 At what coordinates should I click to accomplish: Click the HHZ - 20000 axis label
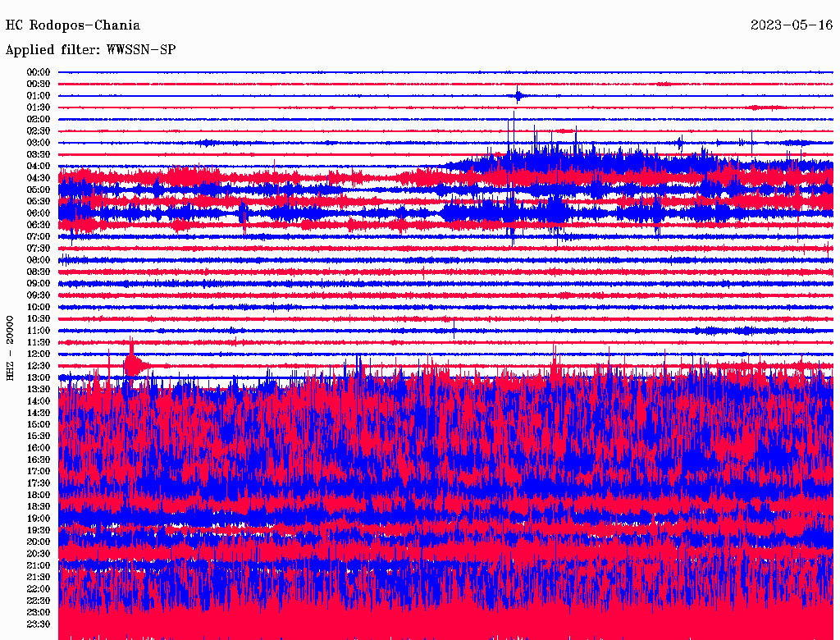(11, 347)
